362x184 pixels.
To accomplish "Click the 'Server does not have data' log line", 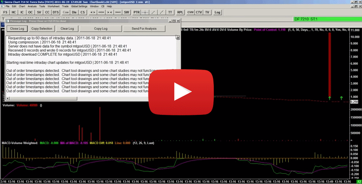I will coord(67,46).
